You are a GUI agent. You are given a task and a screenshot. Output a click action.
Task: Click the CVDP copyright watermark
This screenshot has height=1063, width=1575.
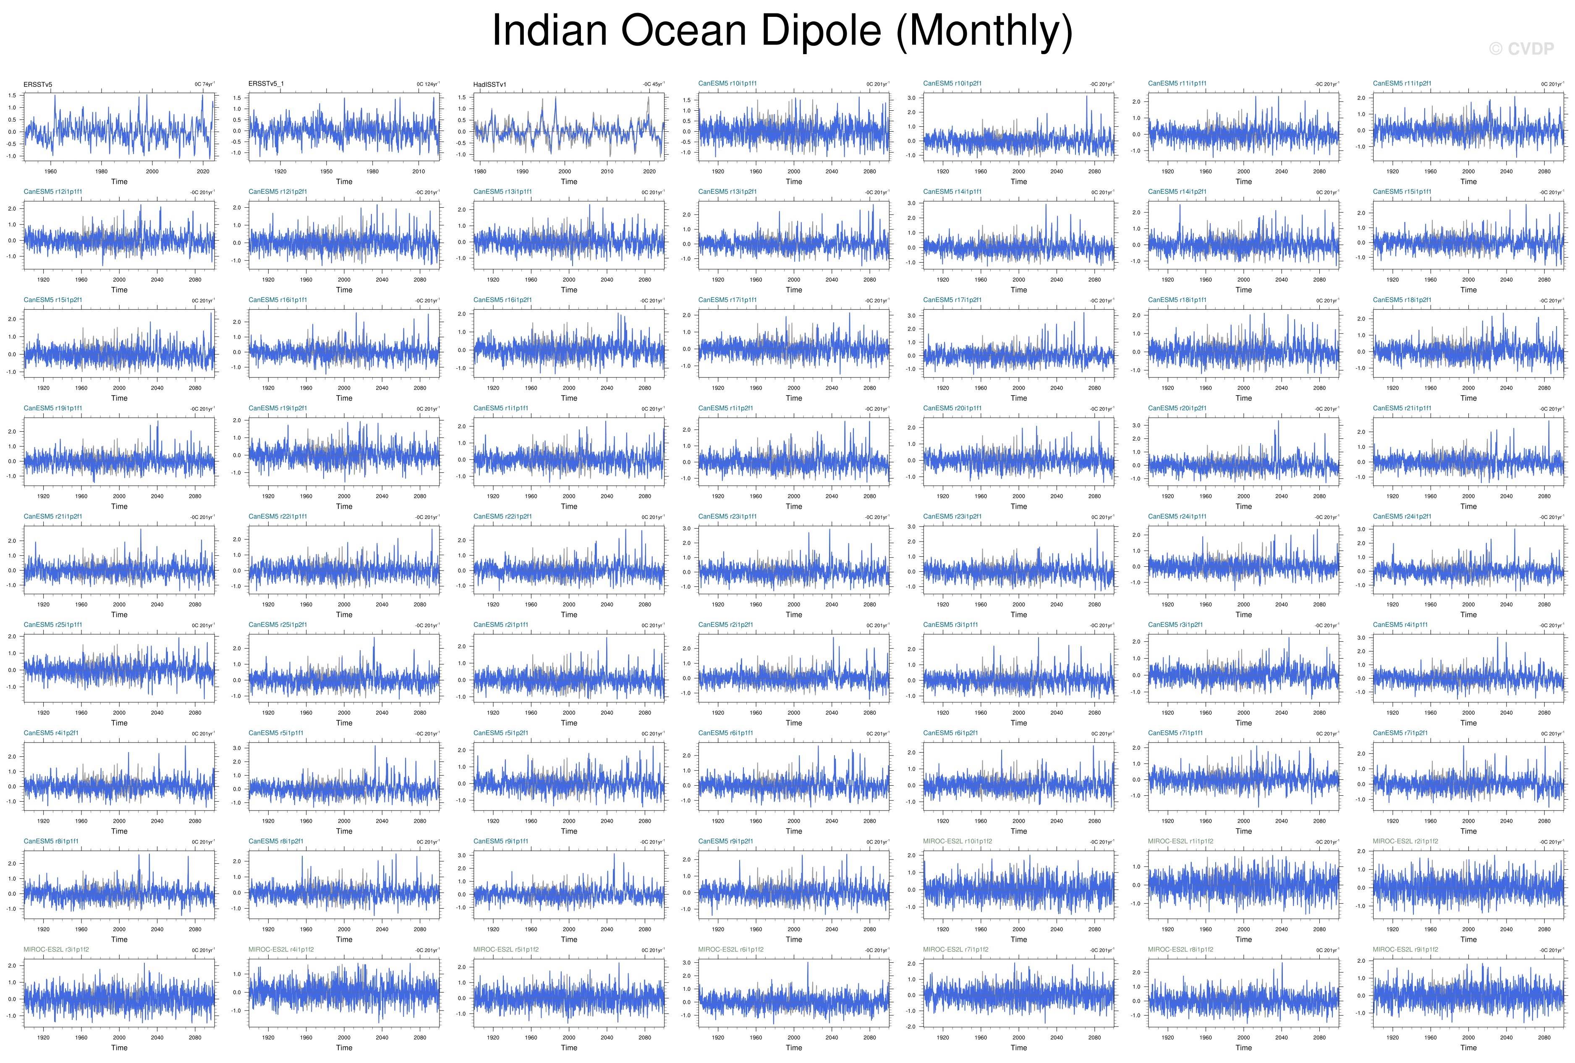click(x=1521, y=49)
